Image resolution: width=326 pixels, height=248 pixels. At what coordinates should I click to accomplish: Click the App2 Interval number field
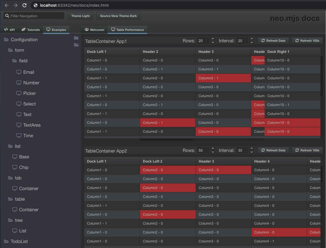tap(242, 150)
